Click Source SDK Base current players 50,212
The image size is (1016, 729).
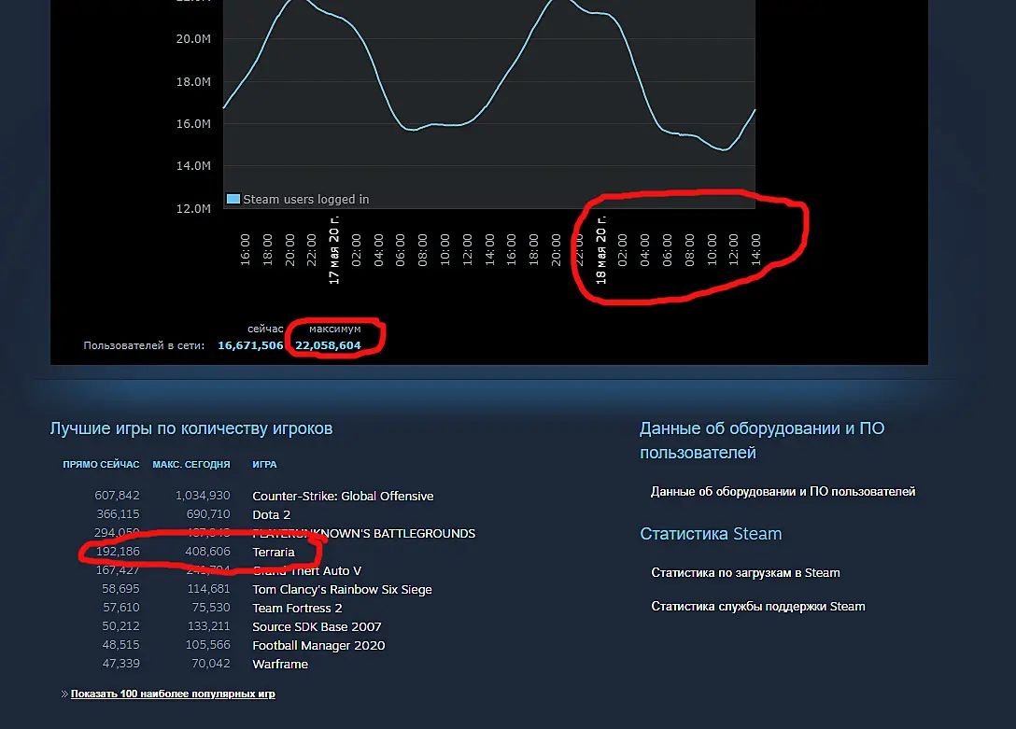click(x=120, y=626)
